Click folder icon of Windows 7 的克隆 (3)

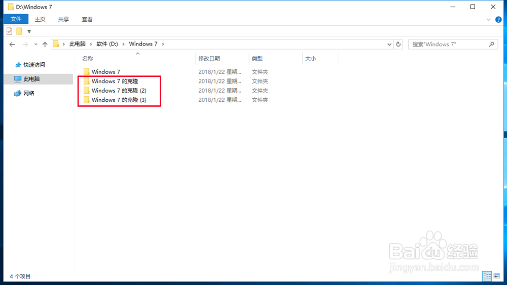[86, 100]
